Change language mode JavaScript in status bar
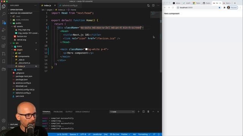The width and height of the screenshot is (243, 136). coord(97,134)
